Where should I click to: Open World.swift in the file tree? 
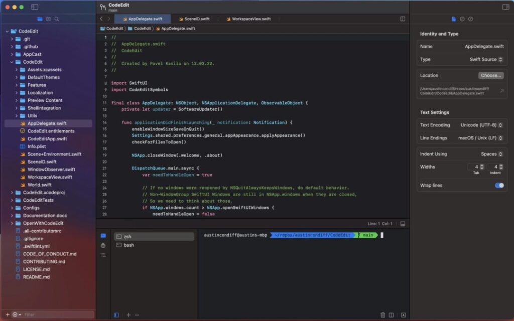pyautogui.click(x=39, y=185)
